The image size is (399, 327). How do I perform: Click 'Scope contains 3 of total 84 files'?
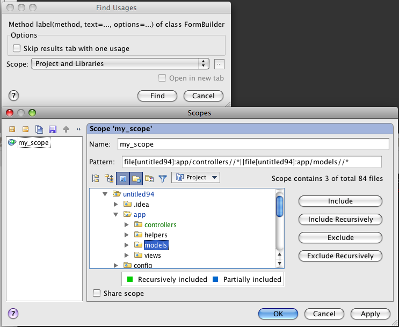327,178
